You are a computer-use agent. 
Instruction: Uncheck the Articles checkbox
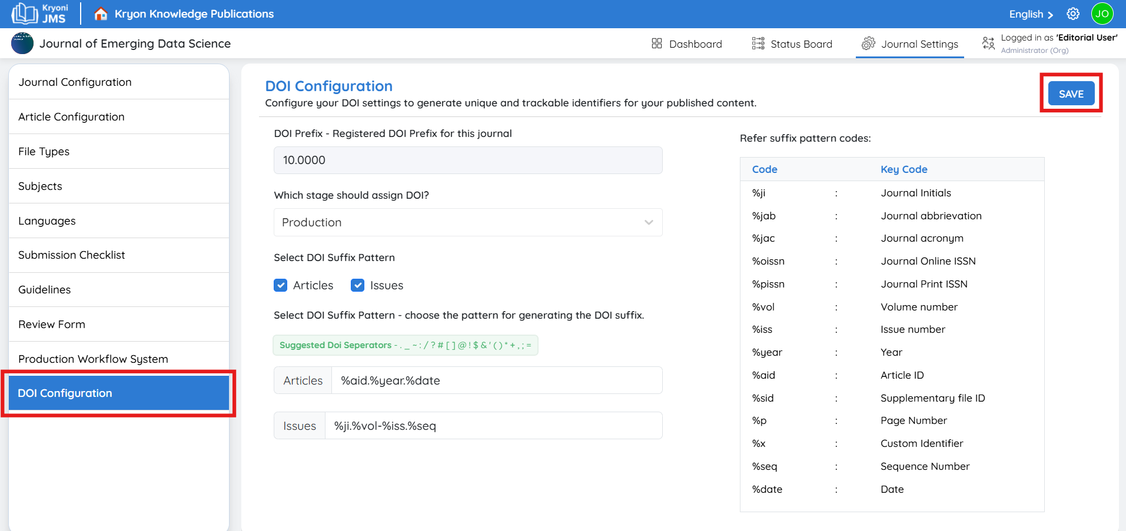click(x=281, y=285)
